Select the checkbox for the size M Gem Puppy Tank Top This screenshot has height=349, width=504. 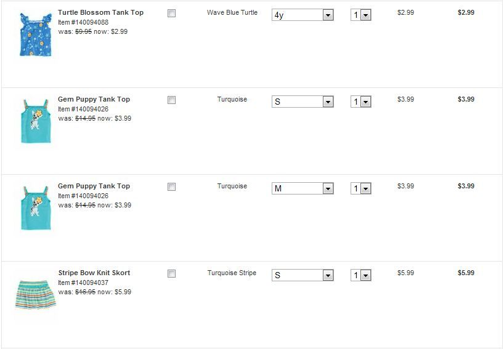171,187
